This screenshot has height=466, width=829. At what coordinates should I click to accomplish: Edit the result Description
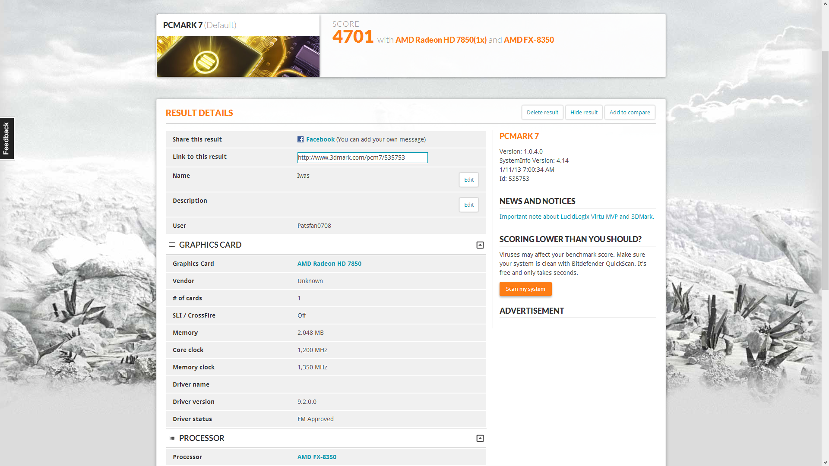click(x=468, y=205)
